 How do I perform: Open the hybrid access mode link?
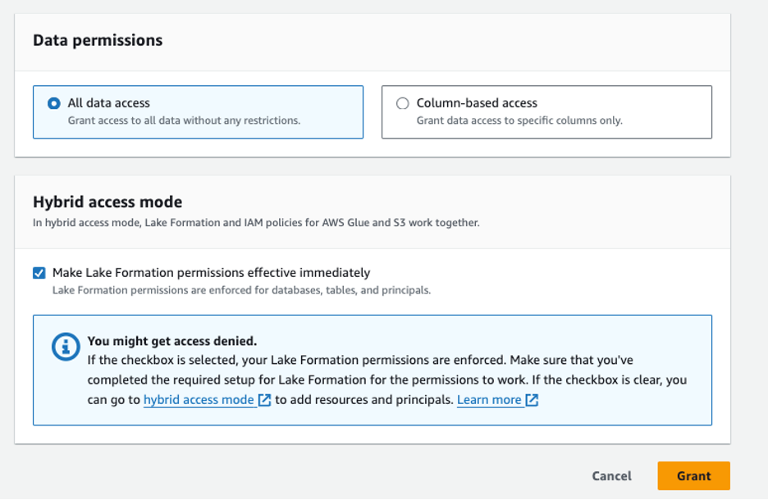(199, 400)
